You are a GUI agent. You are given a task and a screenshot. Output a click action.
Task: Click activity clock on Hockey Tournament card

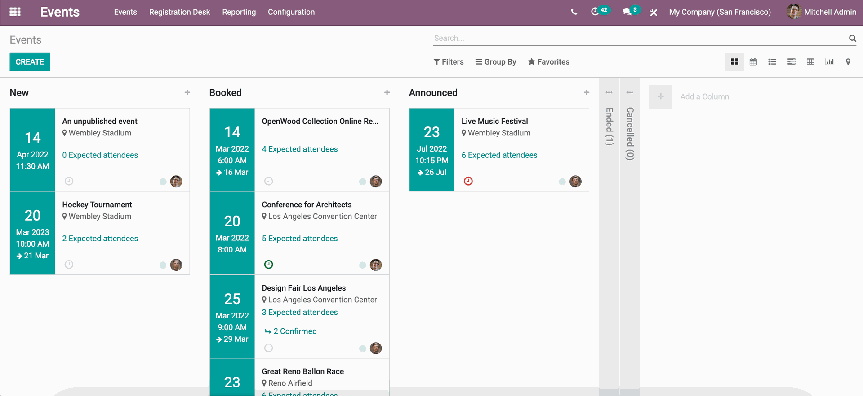click(x=69, y=265)
